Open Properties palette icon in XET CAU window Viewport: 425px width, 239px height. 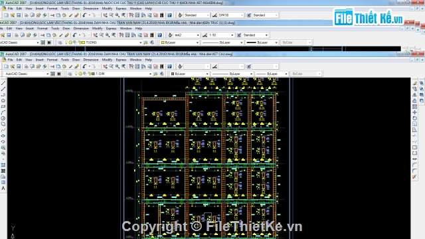131,66
